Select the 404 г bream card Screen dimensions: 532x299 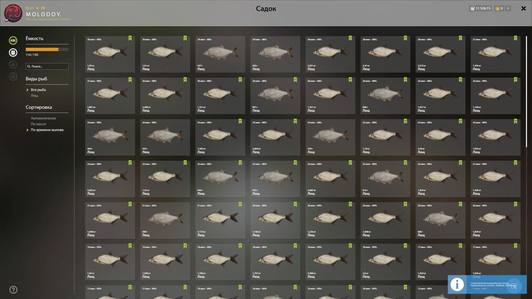pos(110,137)
